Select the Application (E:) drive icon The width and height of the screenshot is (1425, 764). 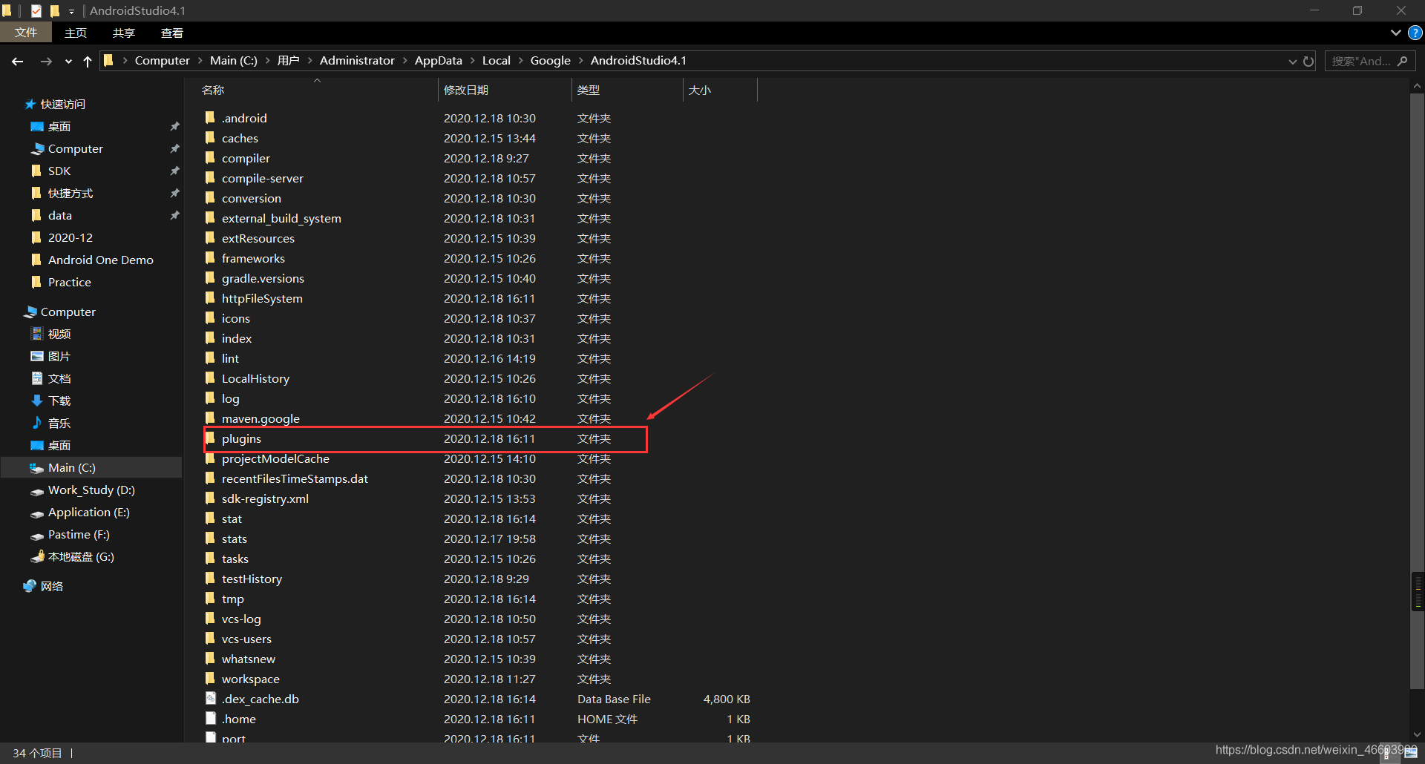tap(37, 513)
